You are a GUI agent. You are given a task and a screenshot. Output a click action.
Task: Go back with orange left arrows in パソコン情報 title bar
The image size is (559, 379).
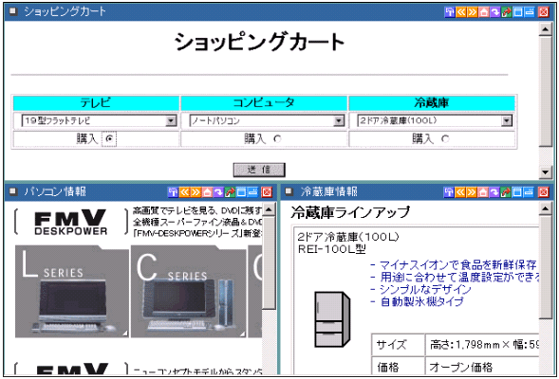(x=184, y=192)
